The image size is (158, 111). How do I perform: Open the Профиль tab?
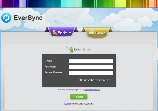62,32
